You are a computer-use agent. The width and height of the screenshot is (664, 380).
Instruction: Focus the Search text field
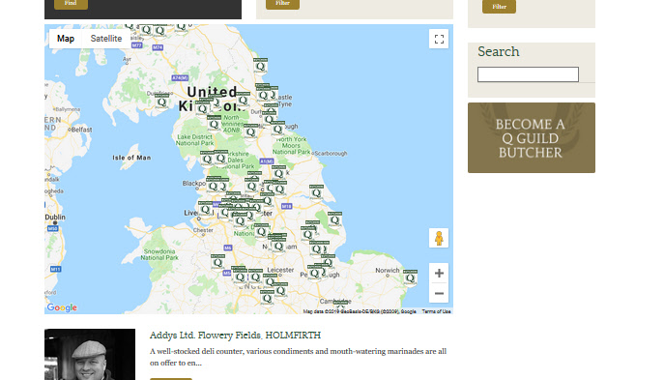(528, 74)
